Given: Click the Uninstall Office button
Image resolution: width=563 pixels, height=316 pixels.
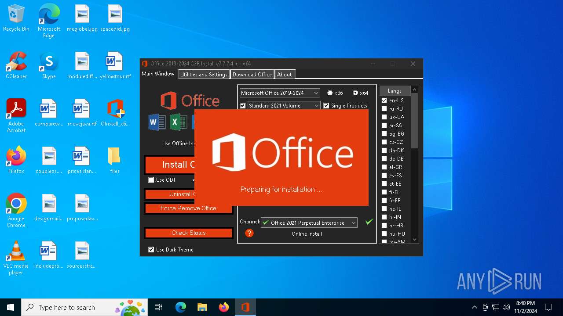Looking at the screenshot, I should click(x=169, y=194).
